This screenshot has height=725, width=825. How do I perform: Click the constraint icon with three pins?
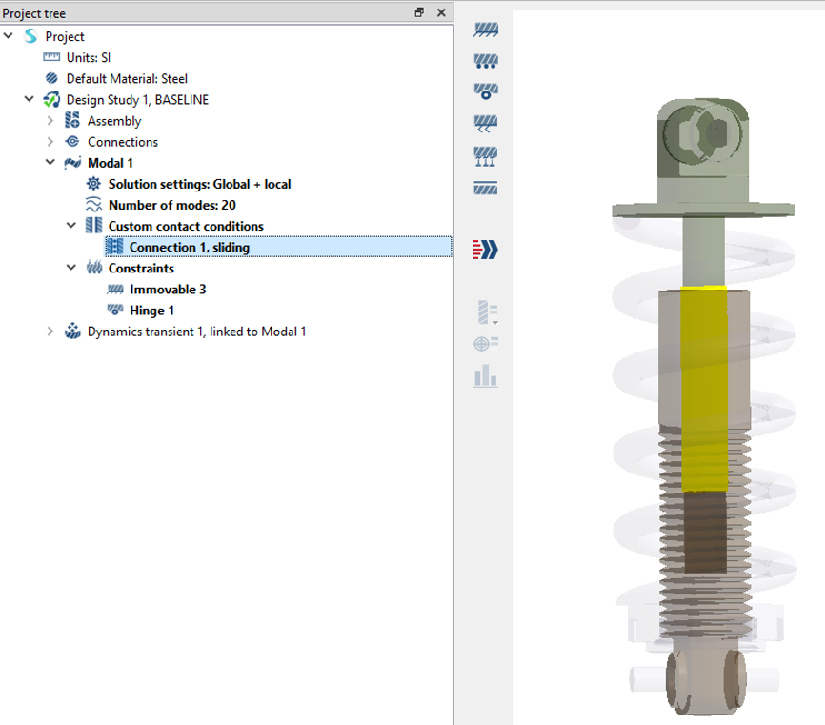pyautogui.click(x=486, y=155)
